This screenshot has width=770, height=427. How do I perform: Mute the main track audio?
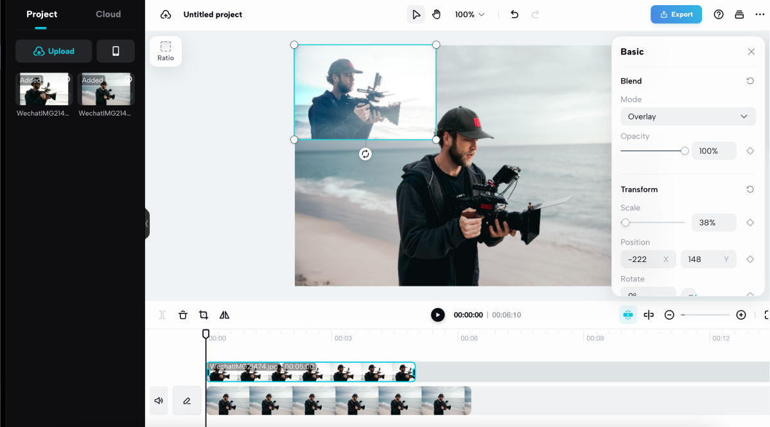[x=159, y=401]
